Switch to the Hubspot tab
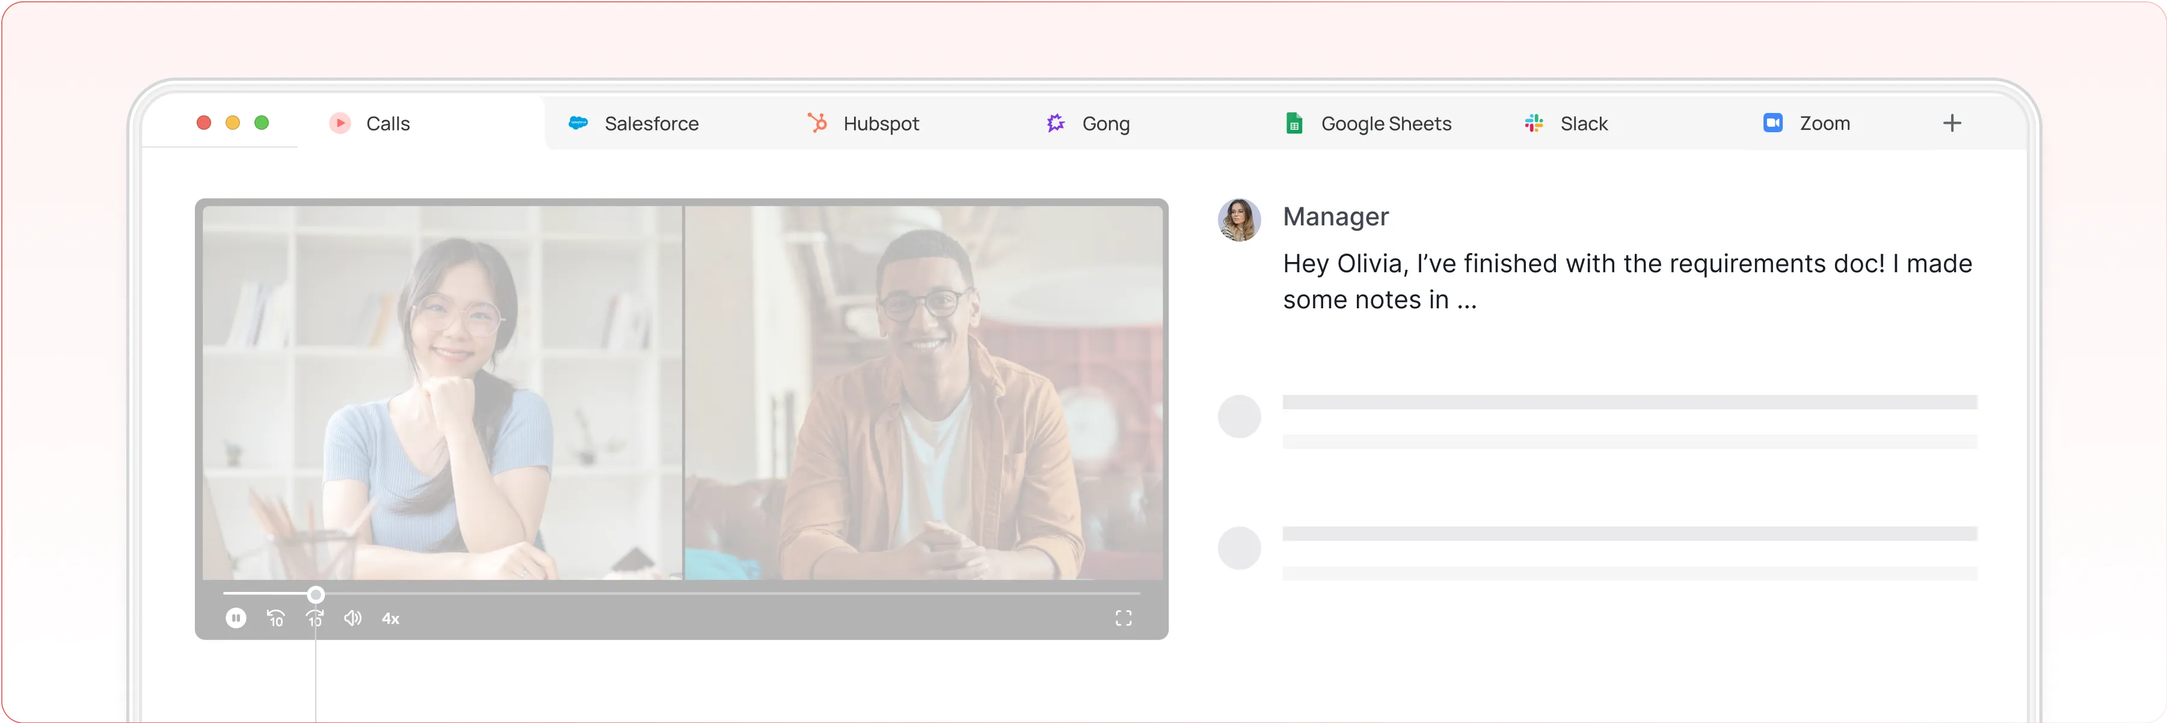The image size is (2167, 723). [x=864, y=124]
